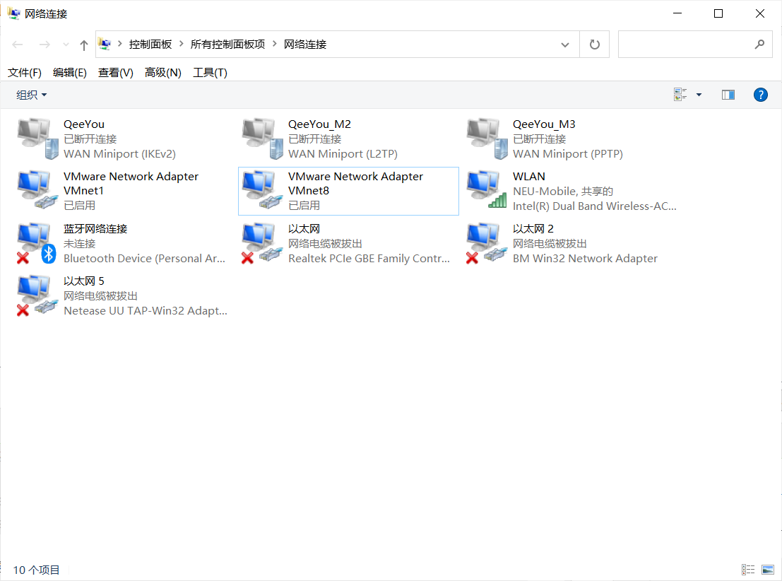Click the Intel(R) Dual Band Wireless-AC text
782x581 pixels.
pos(595,206)
